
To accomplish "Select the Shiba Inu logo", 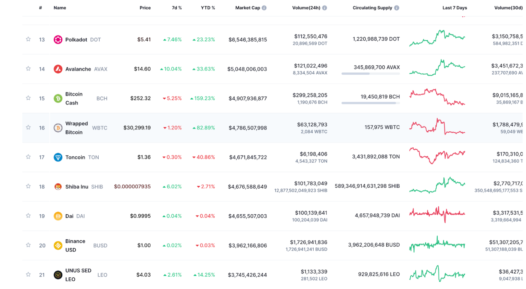I will point(58,187).
